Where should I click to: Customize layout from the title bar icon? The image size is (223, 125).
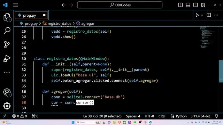point(203,5)
